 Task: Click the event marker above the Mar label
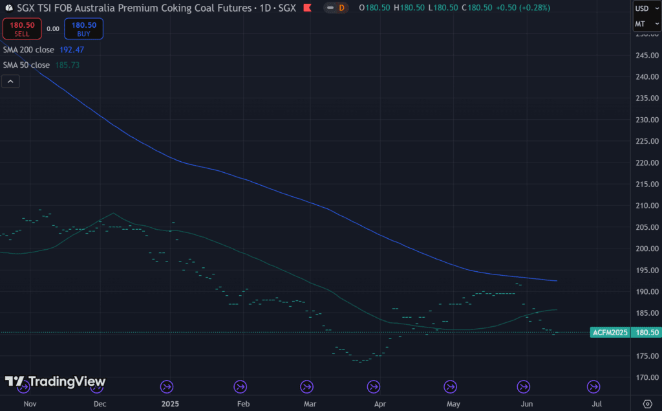point(307,386)
